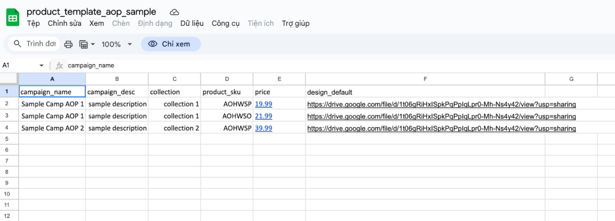The height and width of the screenshot is (221, 615).
Task: Click the collection 2 cell
Action: point(175,128)
